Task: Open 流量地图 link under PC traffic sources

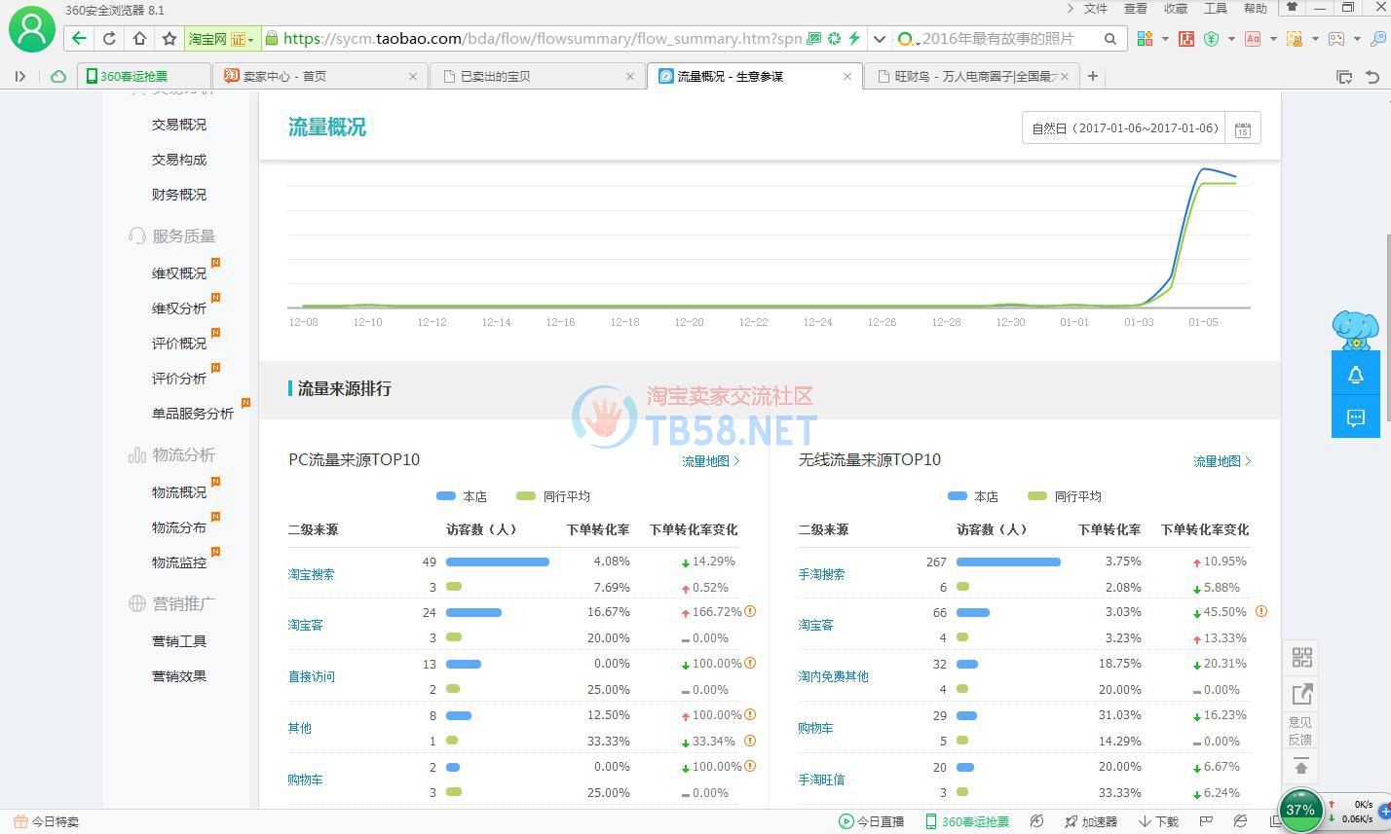Action: 710,461
